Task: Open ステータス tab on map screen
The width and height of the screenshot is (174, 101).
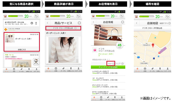Action: pyautogui.click(x=168, y=70)
